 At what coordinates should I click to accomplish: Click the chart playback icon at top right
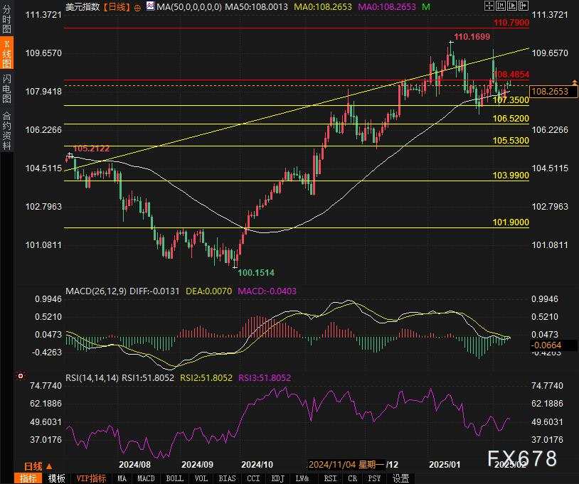pyautogui.click(x=512, y=5)
